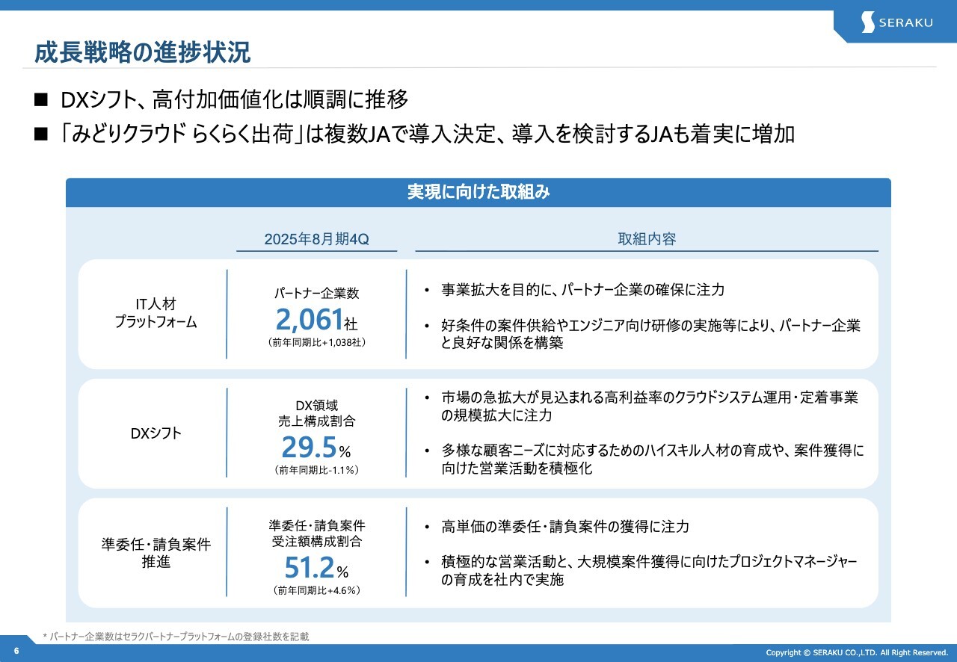
Task: Click the 2025年8月期4Q column header
Action: pyautogui.click(x=316, y=239)
